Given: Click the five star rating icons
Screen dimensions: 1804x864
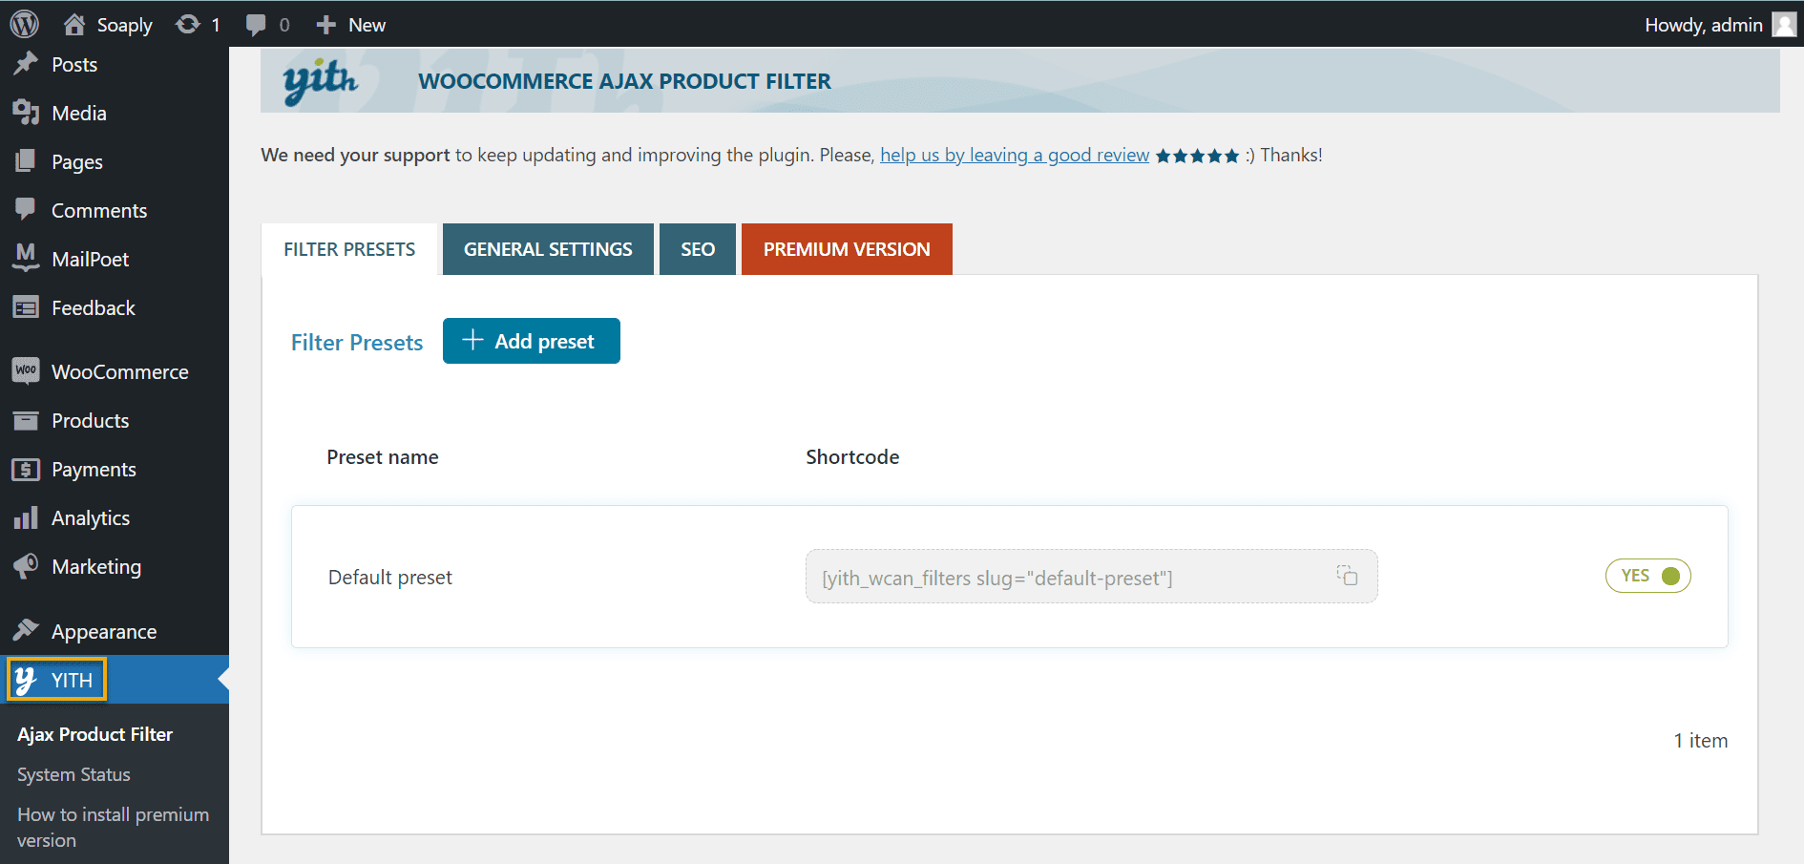Looking at the screenshot, I should coord(1198,156).
